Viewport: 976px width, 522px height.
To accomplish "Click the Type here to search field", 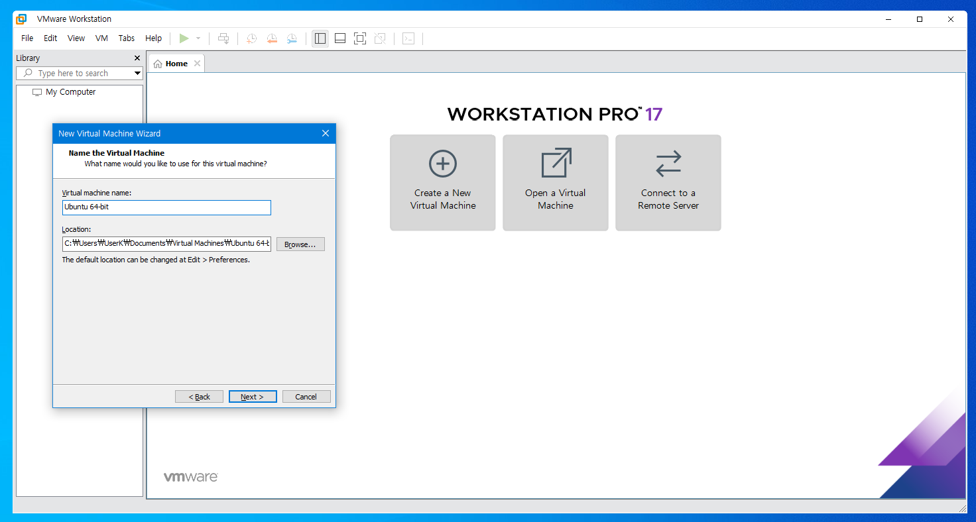I will [x=80, y=74].
